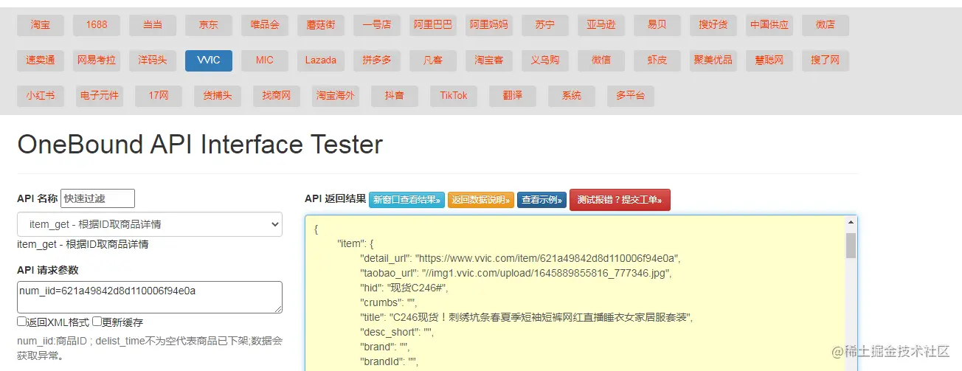This screenshot has width=962, height=371.
Task: Click the 查看示例 button
Action: pyautogui.click(x=542, y=200)
